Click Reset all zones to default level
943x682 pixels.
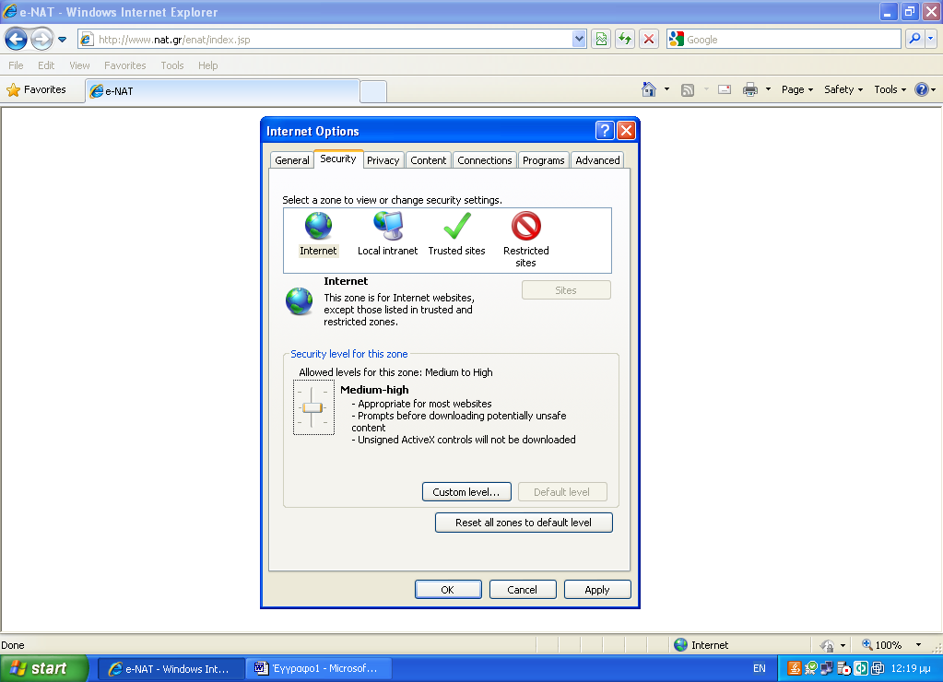[x=524, y=523]
